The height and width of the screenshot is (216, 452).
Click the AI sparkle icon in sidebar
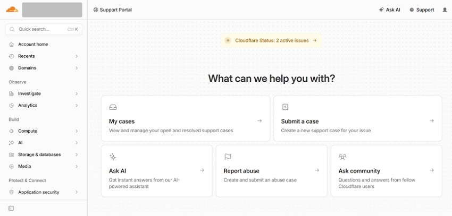(x=12, y=143)
